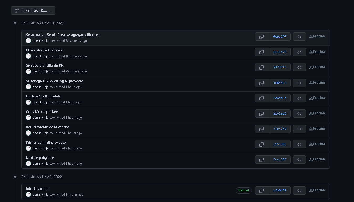Open the 'Primer commit proyecto' commit
This screenshot has height=202, width=354.
pyautogui.click(x=46, y=142)
